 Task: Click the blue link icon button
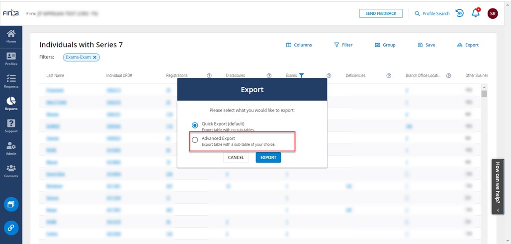pos(11,228)
